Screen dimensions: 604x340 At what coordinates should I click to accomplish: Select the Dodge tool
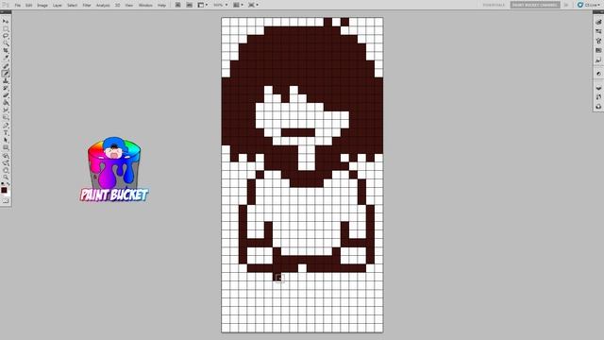6,117
